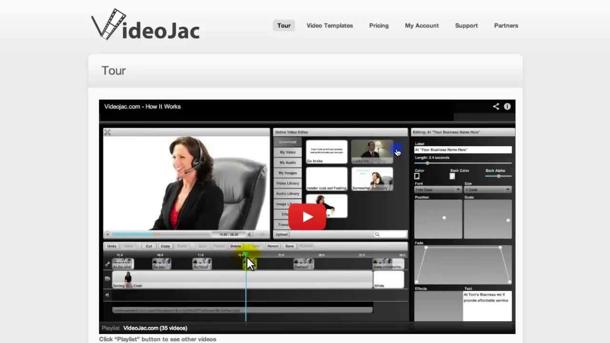610x343 pixels.
Task: Select the My Audio tab in the editor
Action: coord(287,163)
